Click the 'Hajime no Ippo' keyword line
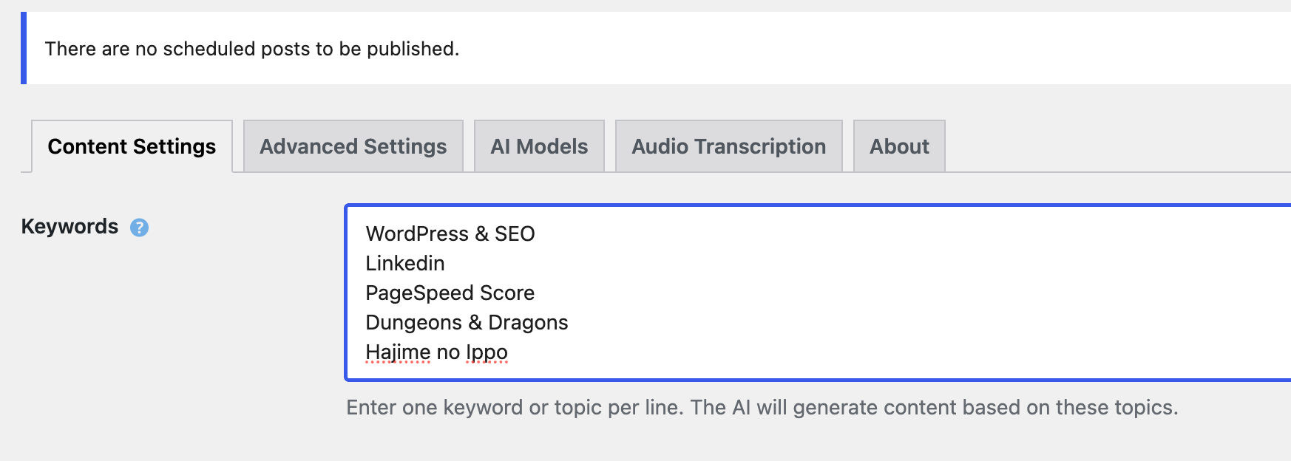 click(436, 352)
